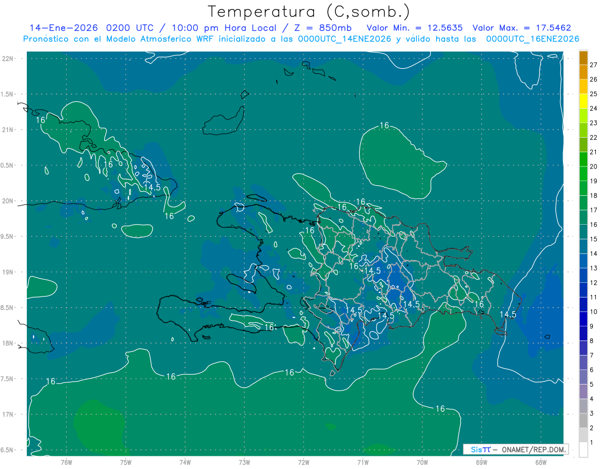Click legend swatch between 16 and 17

coord(583,218)
